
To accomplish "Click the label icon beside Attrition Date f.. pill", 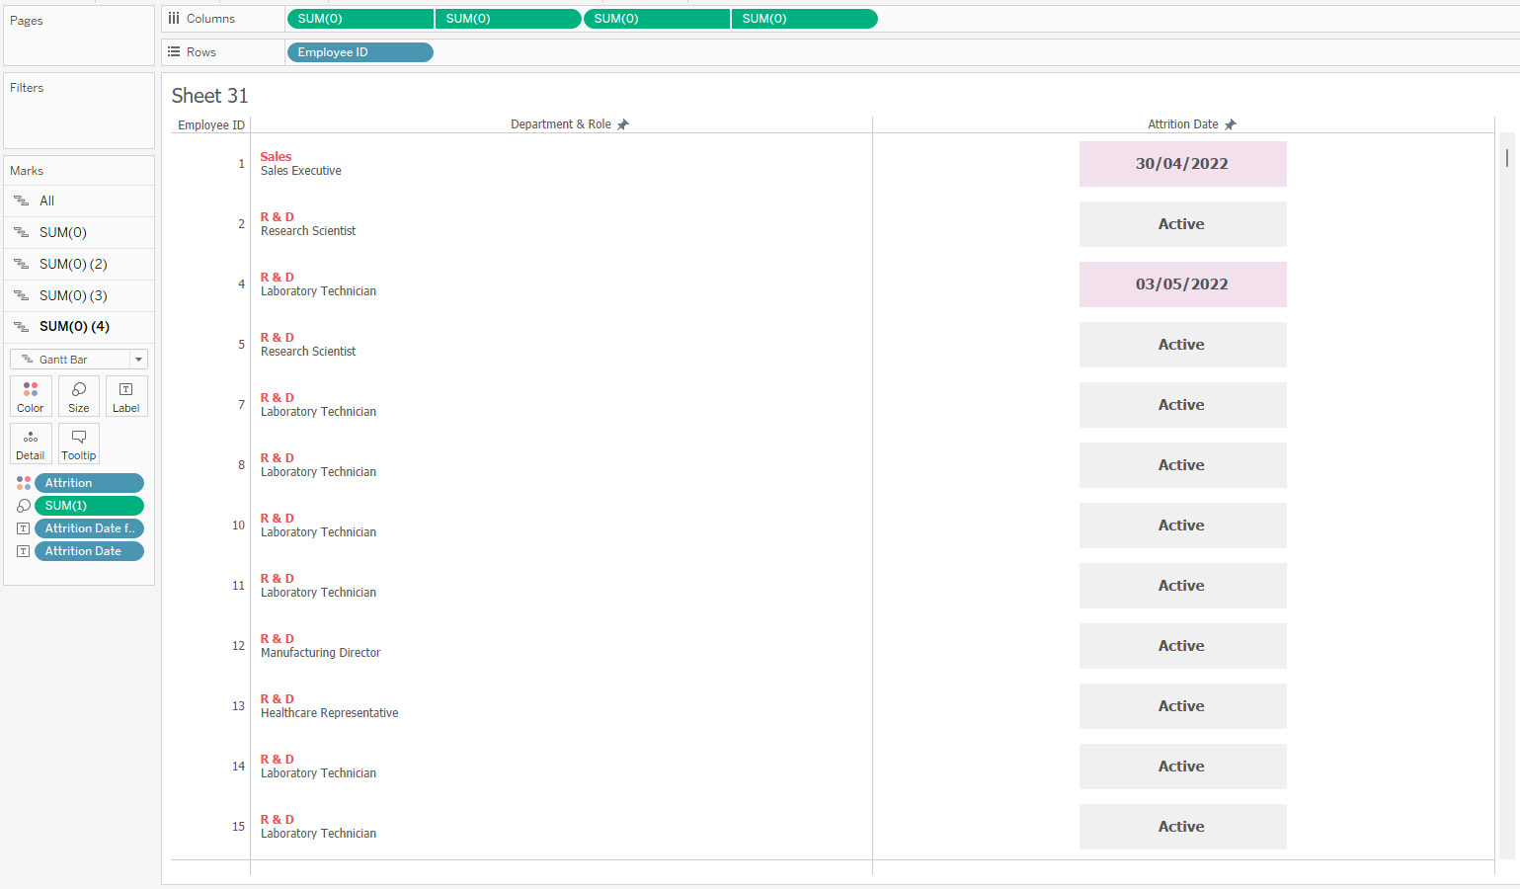I will click(24, 528).
